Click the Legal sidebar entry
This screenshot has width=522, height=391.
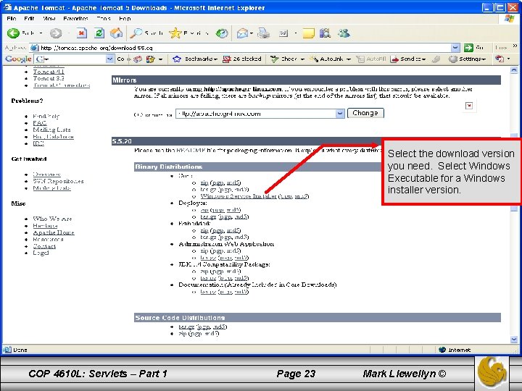(41, 253)
